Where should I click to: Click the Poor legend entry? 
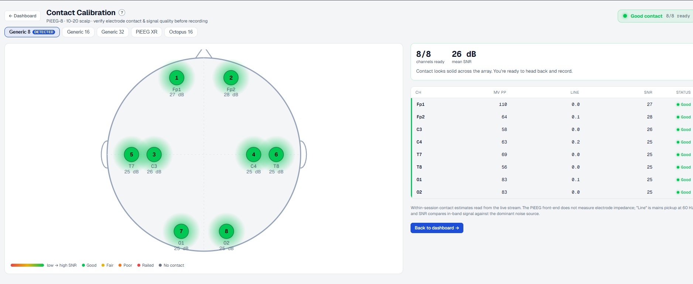coord(125,265)
